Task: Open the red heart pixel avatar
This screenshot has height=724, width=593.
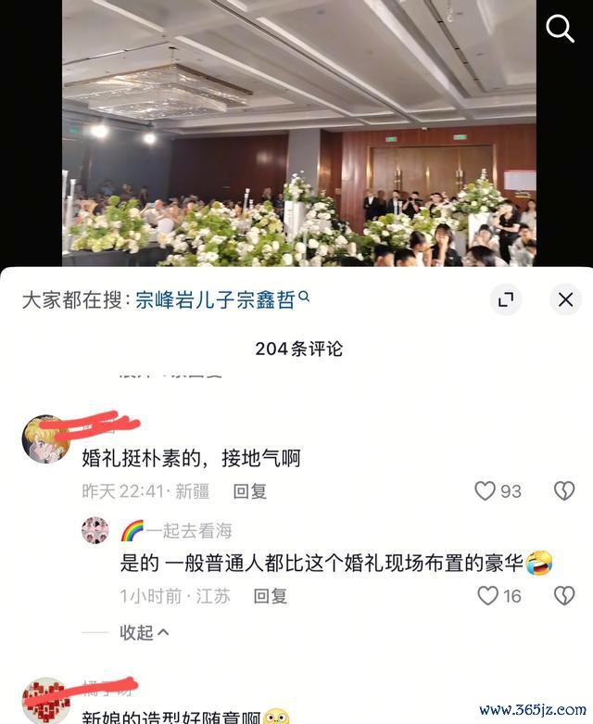Action: coord(45,701)
